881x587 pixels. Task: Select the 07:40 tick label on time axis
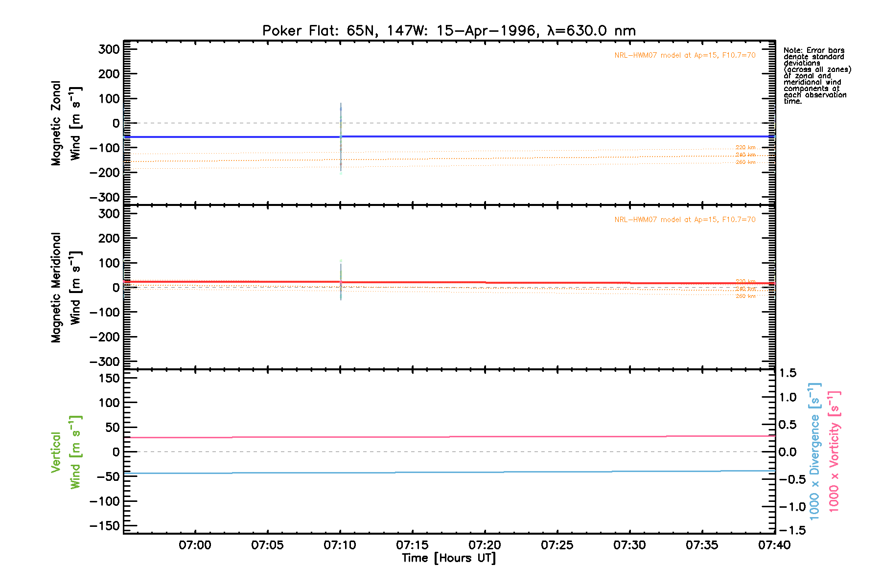[x=774, y=545]
